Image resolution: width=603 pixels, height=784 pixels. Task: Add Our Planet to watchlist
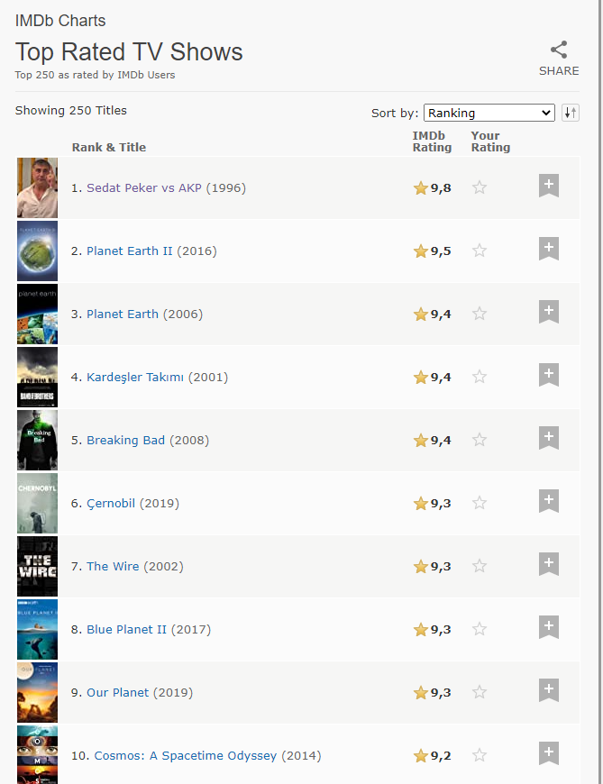coord(549,690)
